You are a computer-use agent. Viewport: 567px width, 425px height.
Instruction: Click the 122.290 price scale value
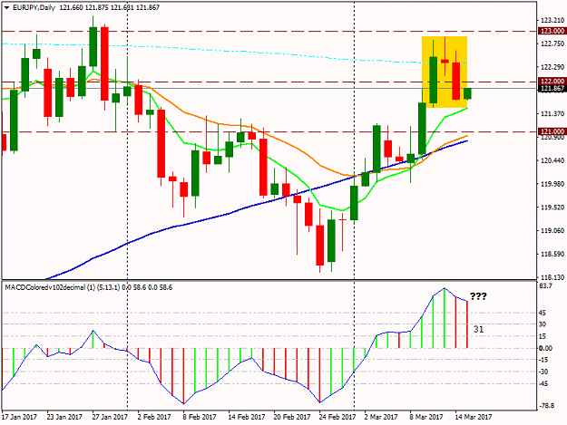point(552,67)
